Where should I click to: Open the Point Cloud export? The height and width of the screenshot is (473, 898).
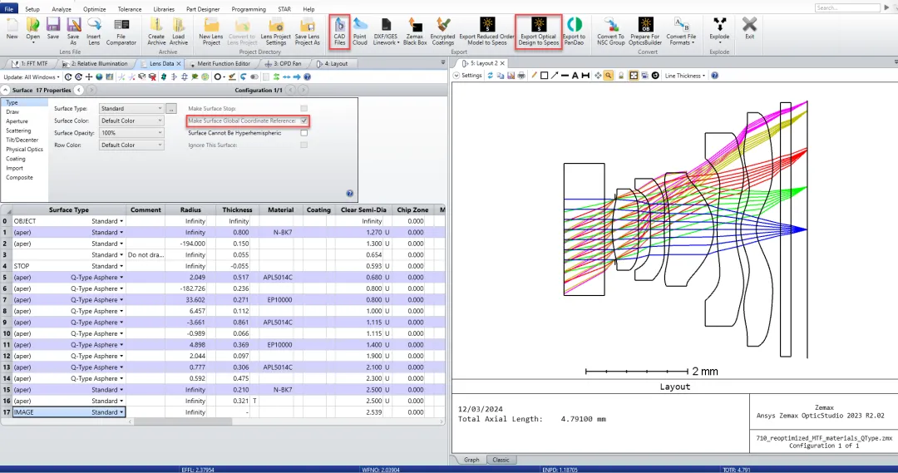[360, 32]
